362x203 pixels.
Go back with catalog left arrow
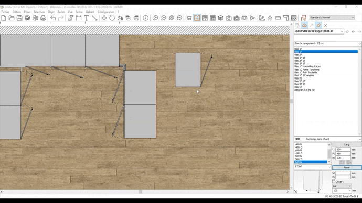click(x=354, y=32)
